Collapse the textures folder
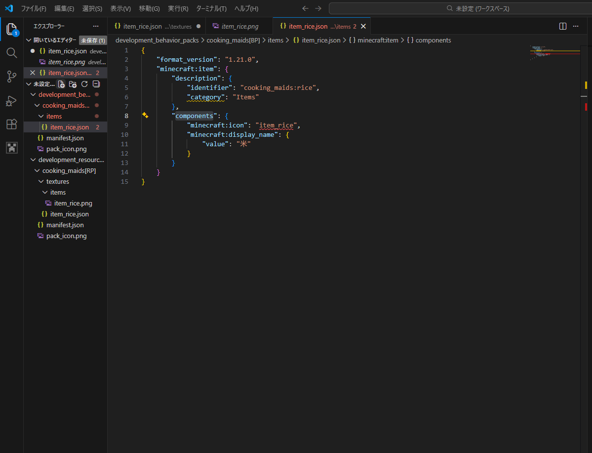592x453 pixels. (57, 181)
